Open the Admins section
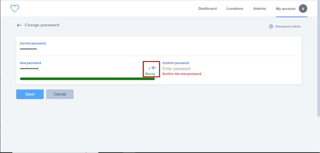 (260, 9)
